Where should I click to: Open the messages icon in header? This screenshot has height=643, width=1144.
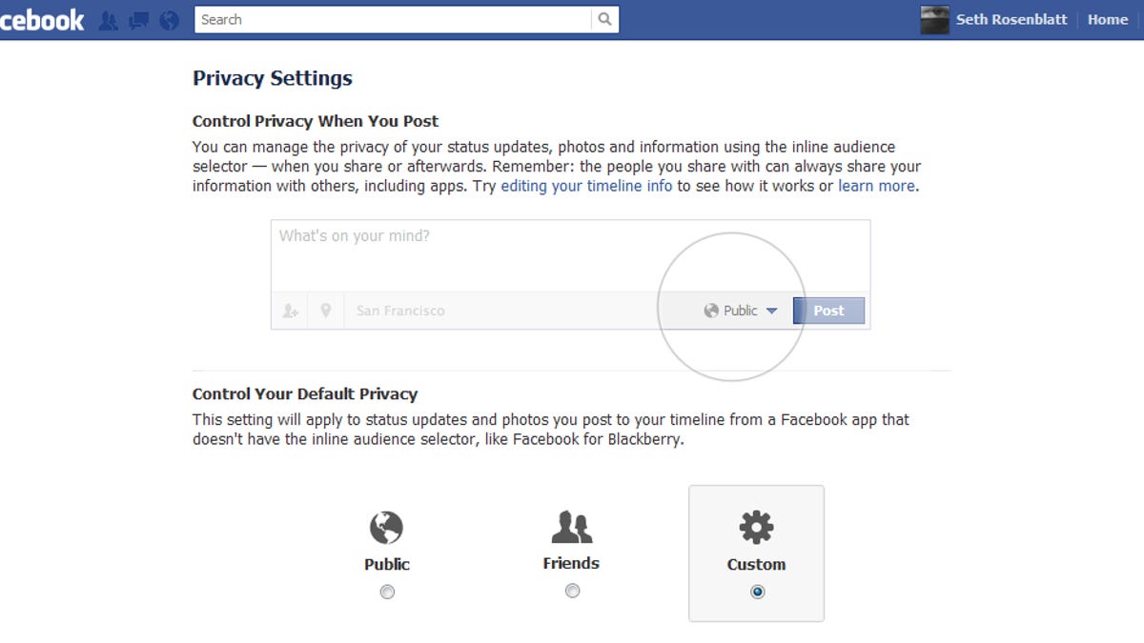138,20
